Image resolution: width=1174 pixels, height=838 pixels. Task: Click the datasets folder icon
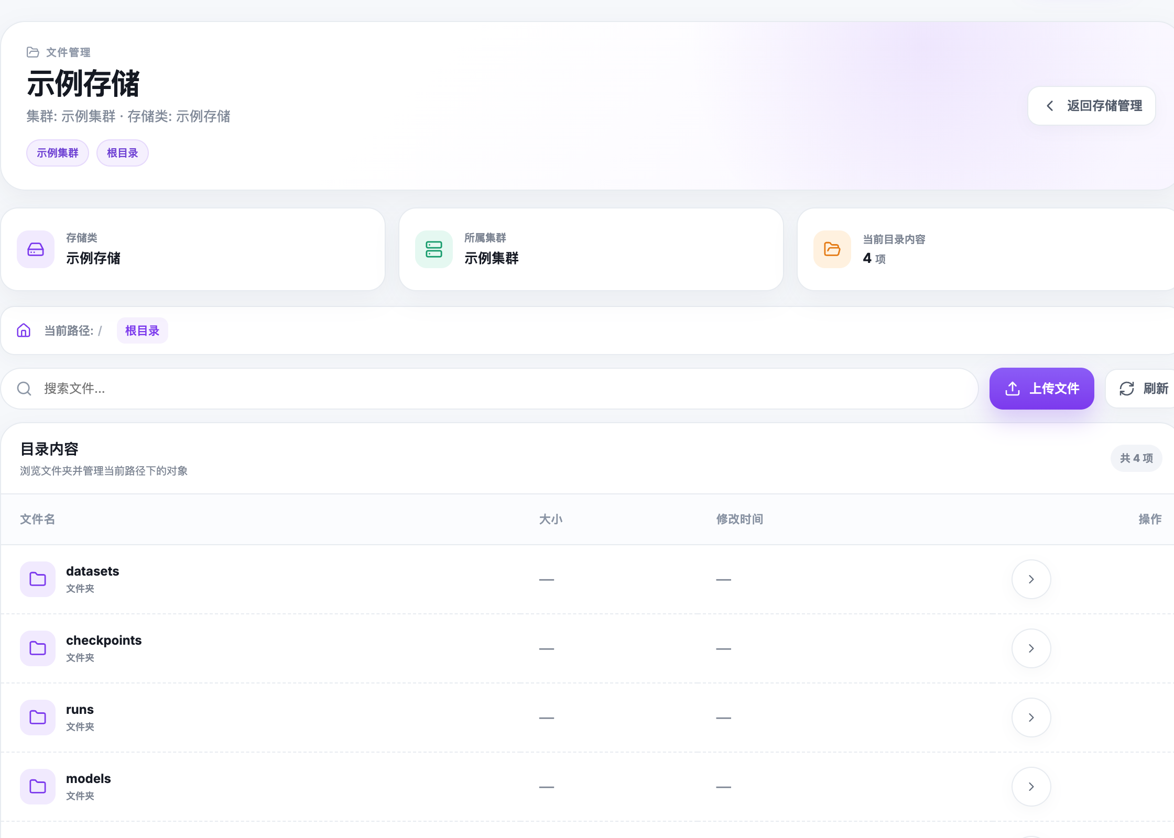pos(38,579)
